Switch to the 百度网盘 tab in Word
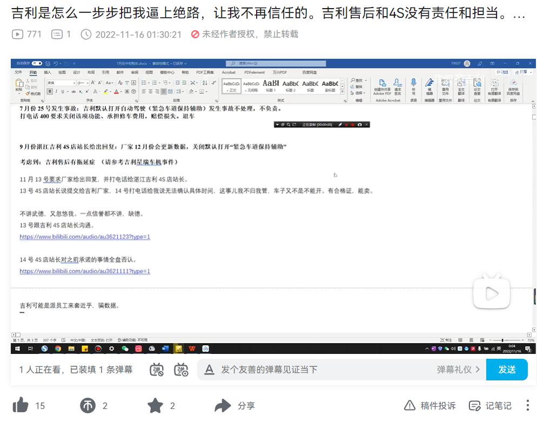 pyautogui.click(x=310, y=72)
